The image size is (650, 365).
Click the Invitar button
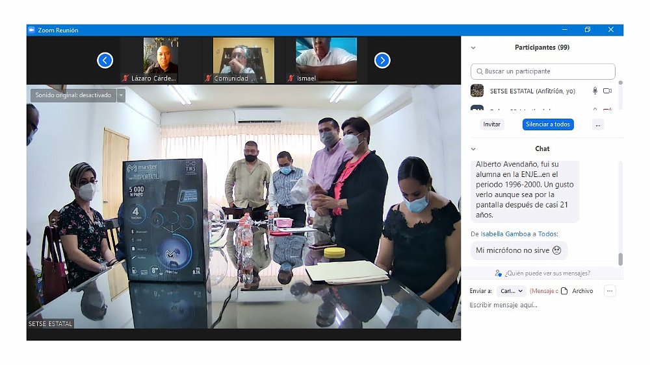tap(492, 124)
